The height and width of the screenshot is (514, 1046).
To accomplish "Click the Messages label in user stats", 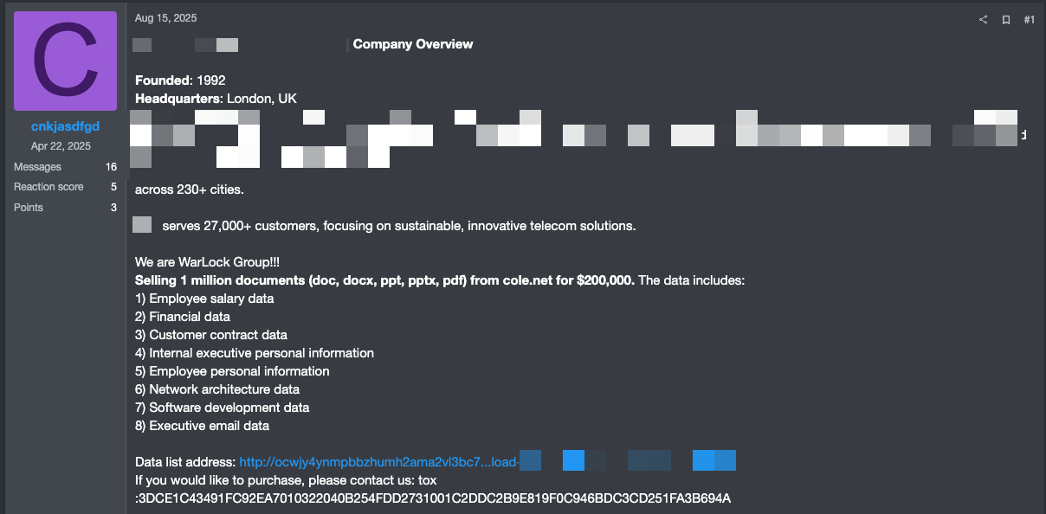I will (37, 167).
